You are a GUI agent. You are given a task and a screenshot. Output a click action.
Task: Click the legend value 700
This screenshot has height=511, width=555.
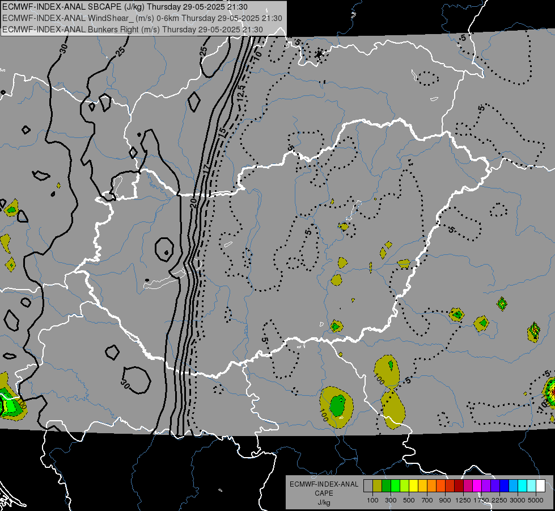coord(427,500)
